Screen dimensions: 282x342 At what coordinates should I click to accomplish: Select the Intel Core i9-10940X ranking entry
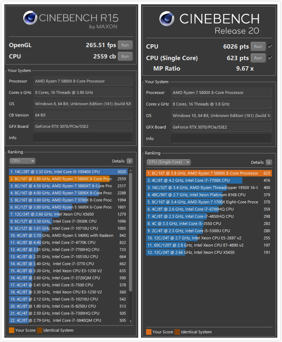pyautogui.click(x=68, y=172)
